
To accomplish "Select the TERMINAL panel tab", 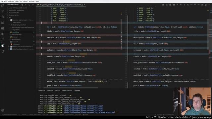I will point(77,90).
